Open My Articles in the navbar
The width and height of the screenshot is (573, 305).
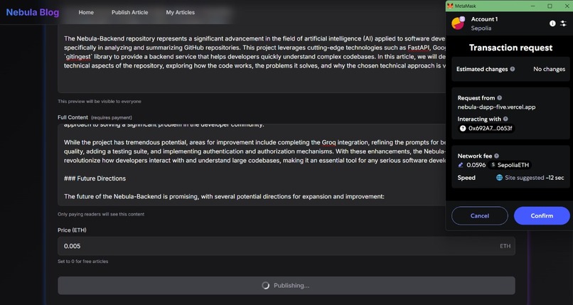click(x=180, y=12)
